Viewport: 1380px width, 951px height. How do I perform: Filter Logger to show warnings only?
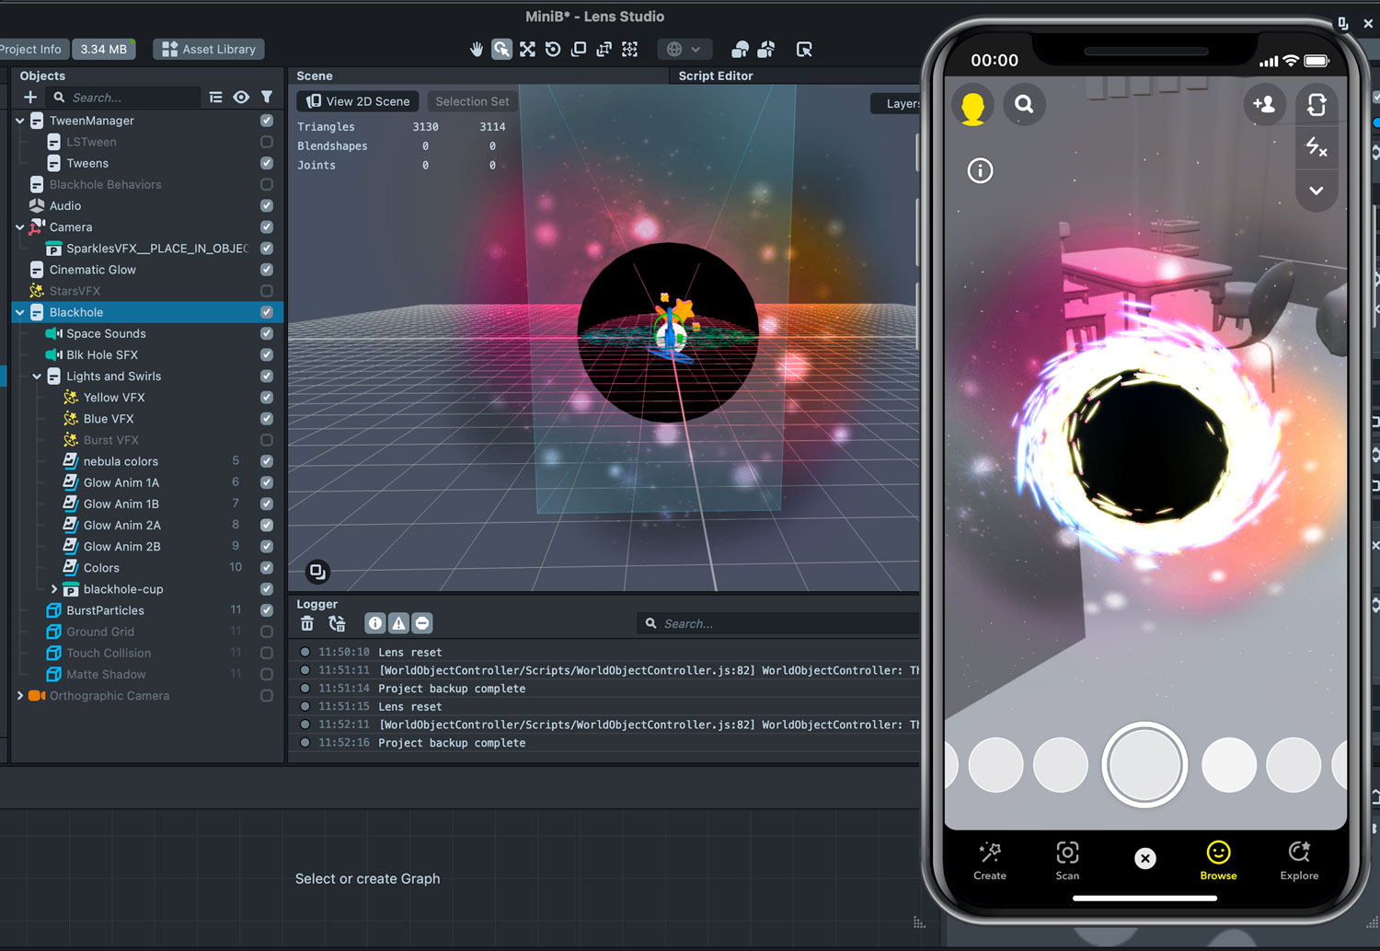[x=398, y=623]
